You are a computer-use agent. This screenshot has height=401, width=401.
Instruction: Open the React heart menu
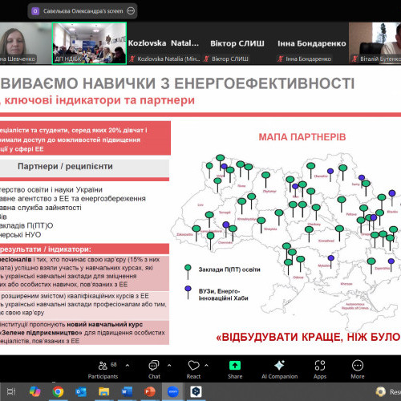(193, 370)
